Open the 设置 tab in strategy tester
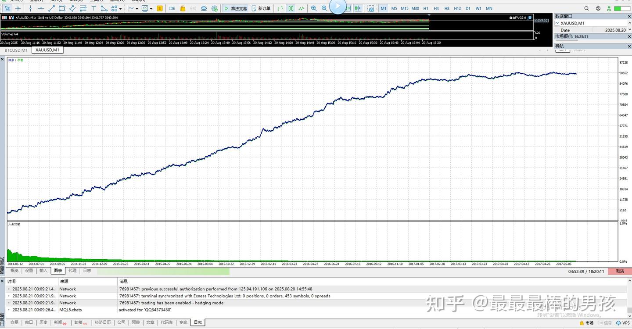This screenshot has height=329, width=632. coord(29,271)
